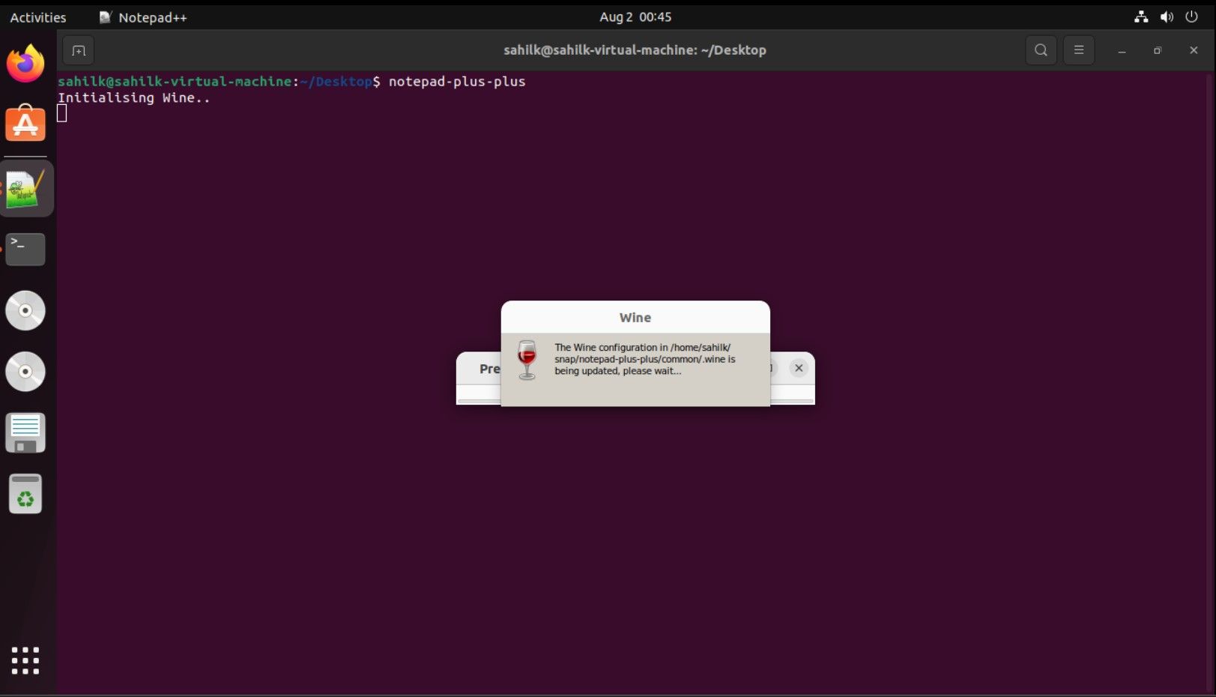Open the Activities overview

(x=37, y=16)
